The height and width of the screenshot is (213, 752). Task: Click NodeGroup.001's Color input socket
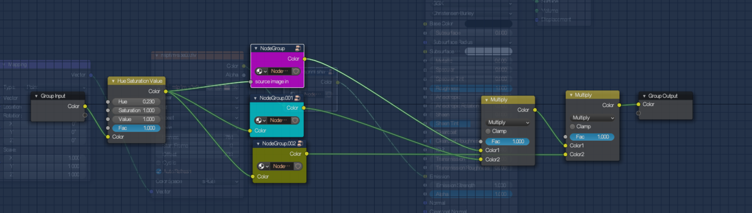250,130
